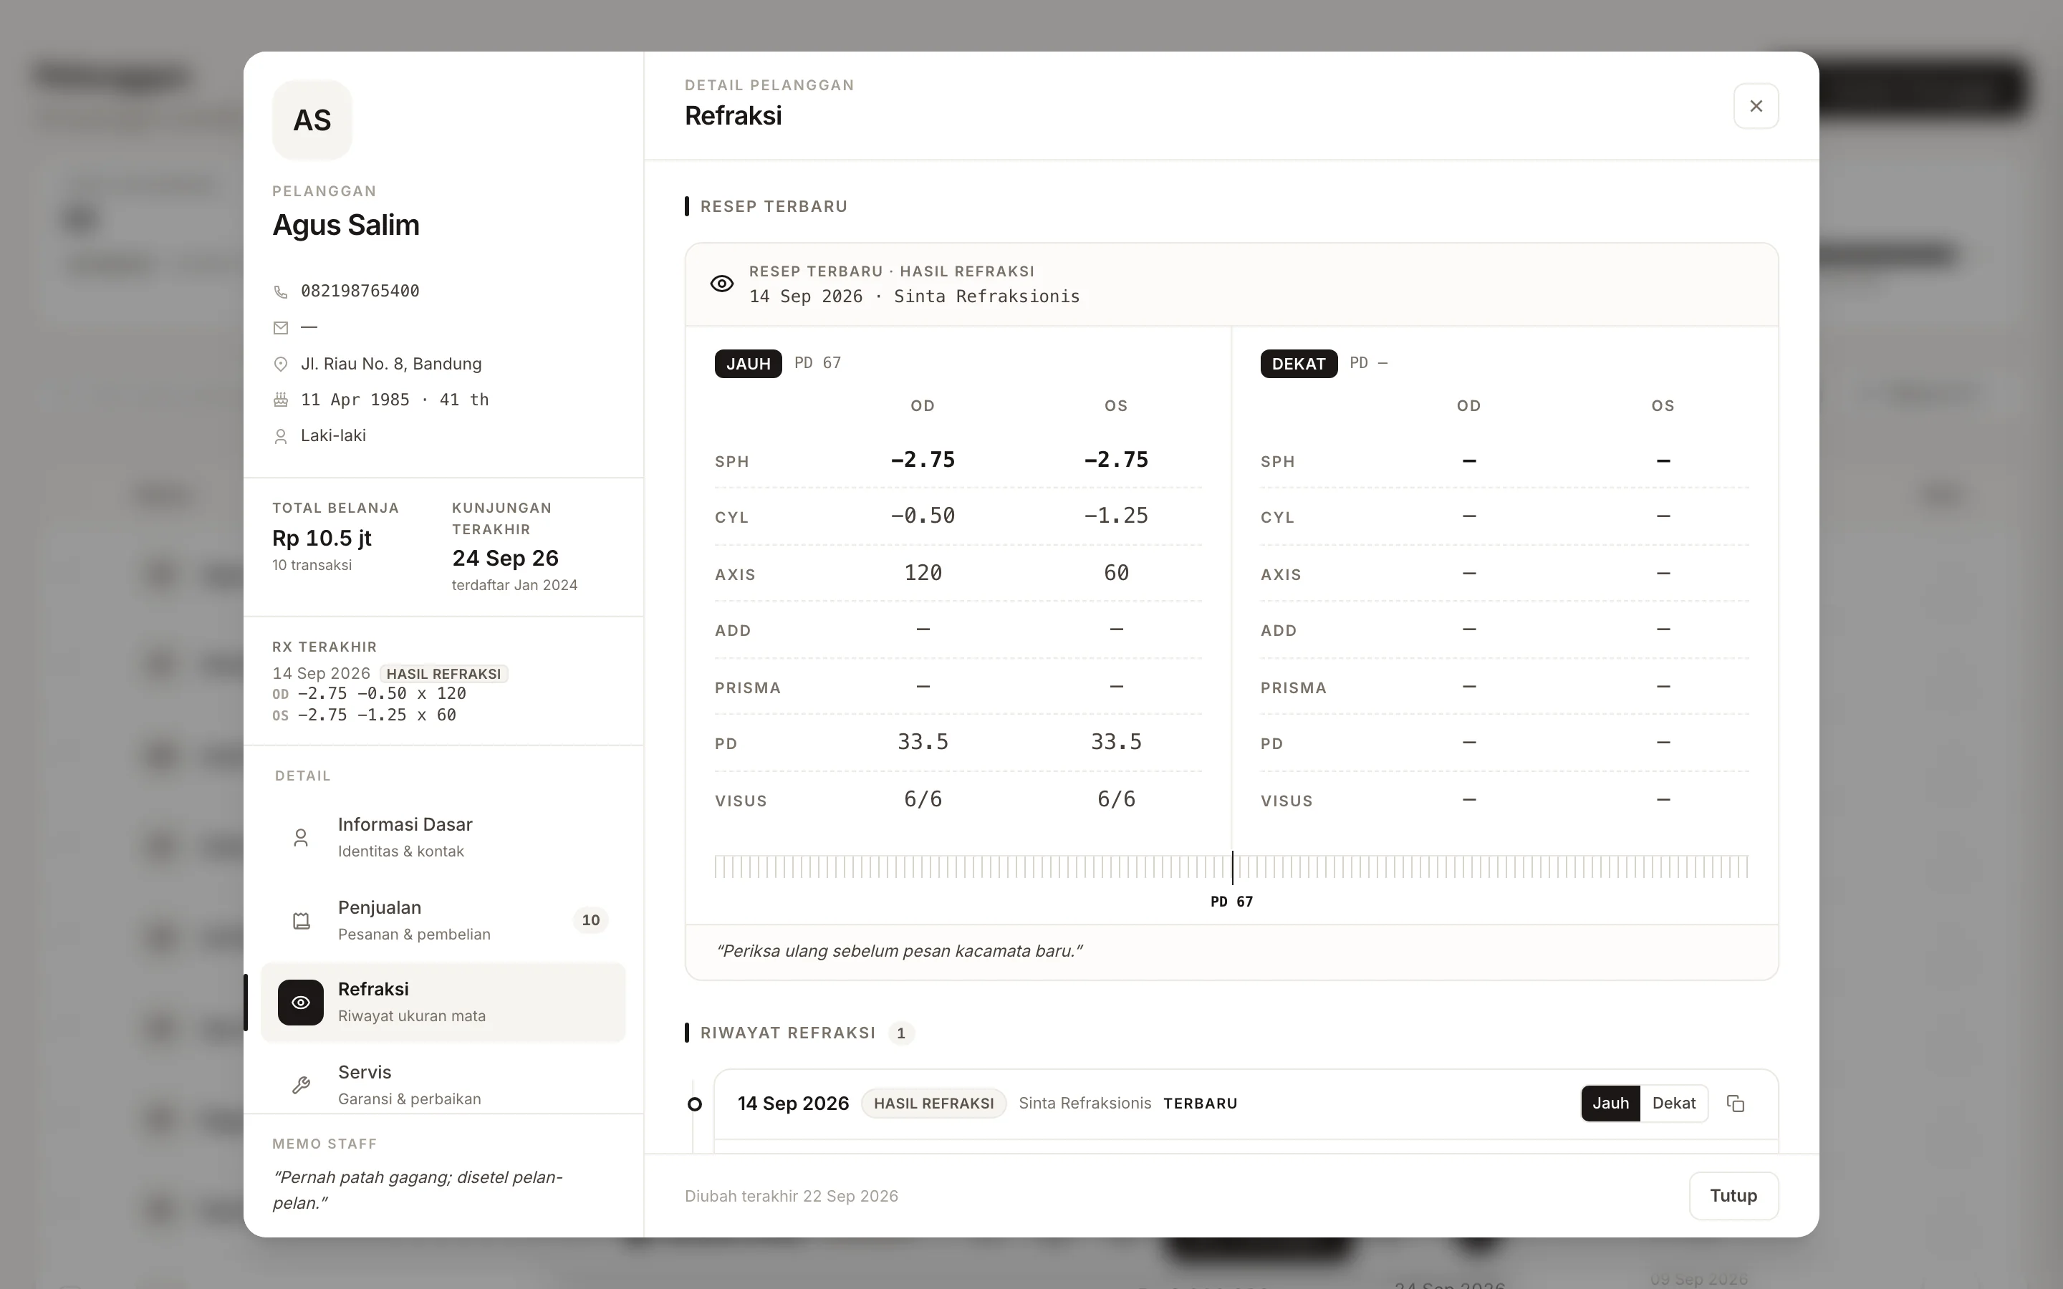2063x1289 pixels.
Task: Click total belanja Rp 10.5 jt
Action: coord(322,538)
